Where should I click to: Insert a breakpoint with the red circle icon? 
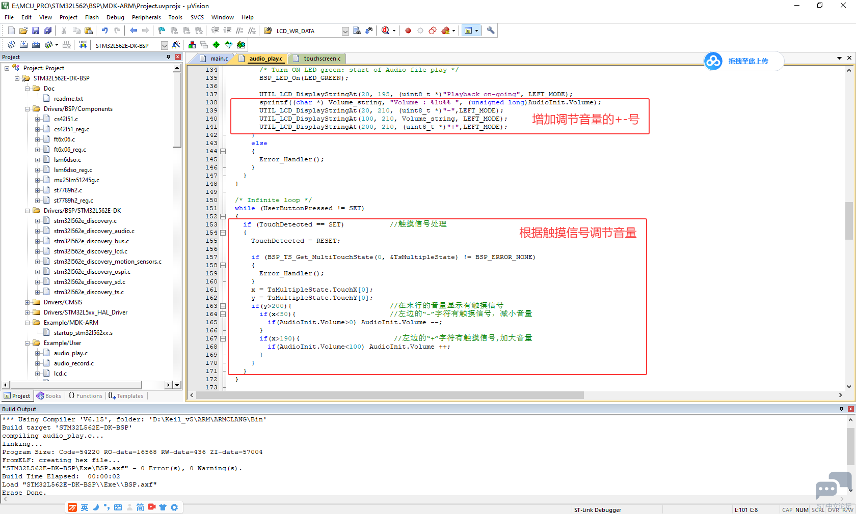(408, 31)
